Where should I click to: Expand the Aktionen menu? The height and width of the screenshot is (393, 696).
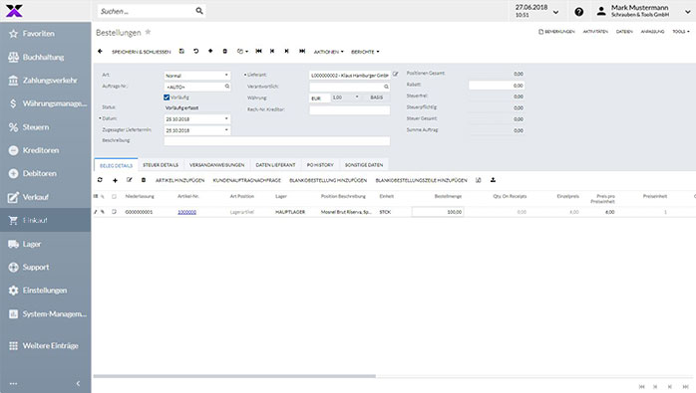[328, 52]
